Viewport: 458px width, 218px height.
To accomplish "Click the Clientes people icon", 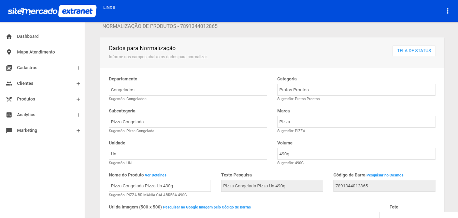I will (x=9, y=83).
